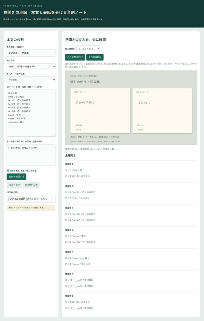Click the row 右：2 / intro / はじめに

[x=77, y=198]
